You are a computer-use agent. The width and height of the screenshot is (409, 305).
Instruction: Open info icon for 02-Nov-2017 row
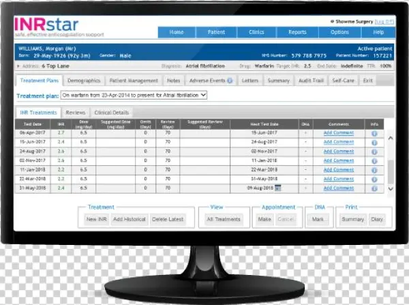tap(374, 161)
